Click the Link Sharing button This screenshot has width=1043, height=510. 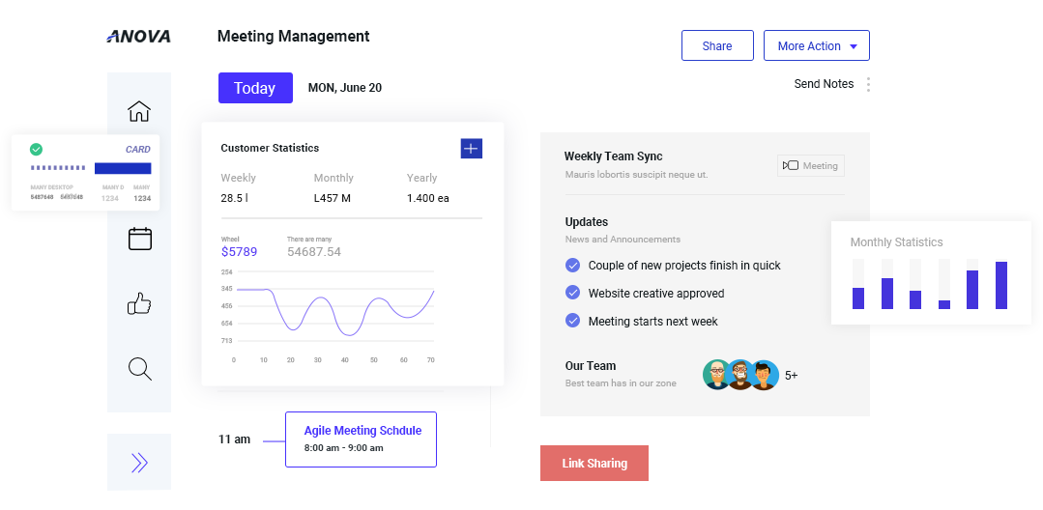594,464
